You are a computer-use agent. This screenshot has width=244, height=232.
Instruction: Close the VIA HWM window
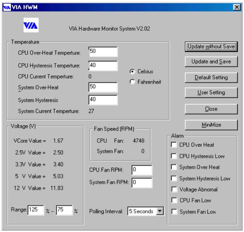(237, 7)
